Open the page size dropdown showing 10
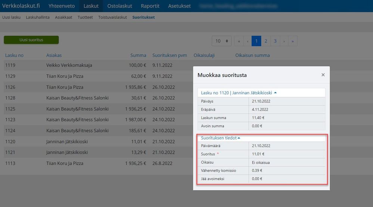The width and height of the screenshot is (373, 207). click(221, 41)
